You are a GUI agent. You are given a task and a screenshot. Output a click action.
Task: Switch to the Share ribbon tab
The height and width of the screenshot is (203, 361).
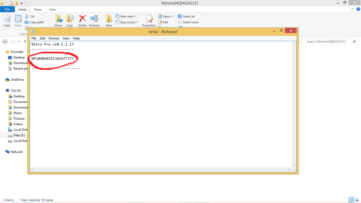(38, 10)
